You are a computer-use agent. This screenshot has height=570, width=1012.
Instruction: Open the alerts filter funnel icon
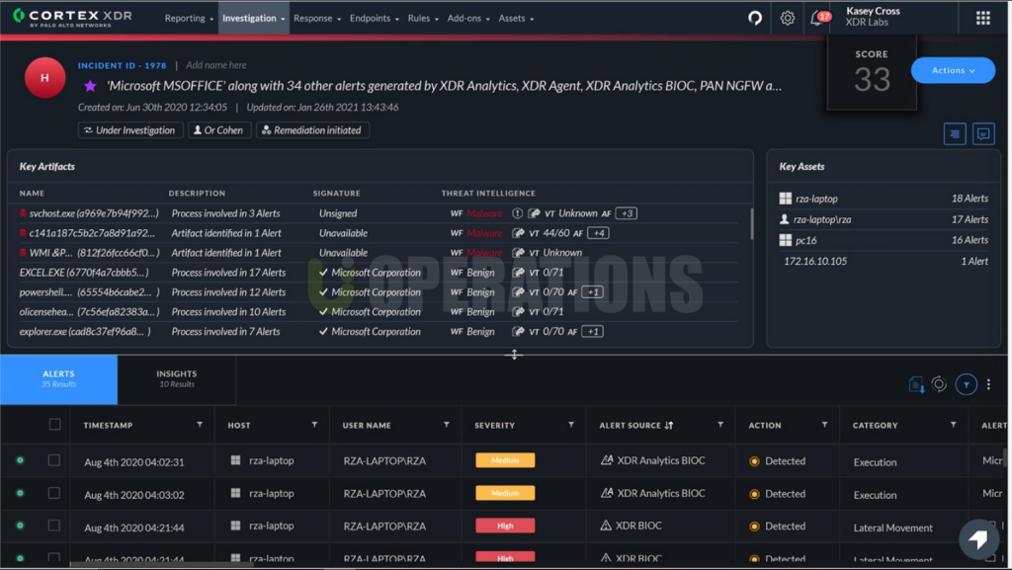click(x=967, y=385)
